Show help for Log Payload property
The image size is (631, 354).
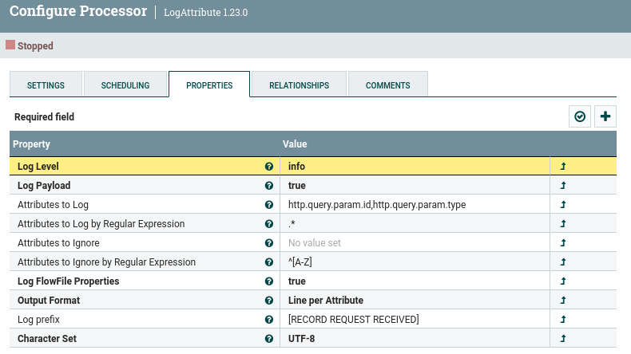coord(269,186)
